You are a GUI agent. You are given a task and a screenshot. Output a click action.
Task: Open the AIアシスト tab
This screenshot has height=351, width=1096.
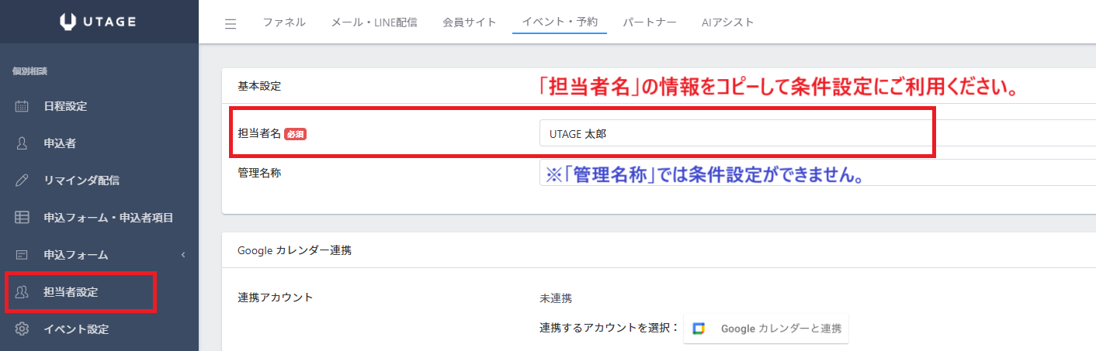pos(727,22)
